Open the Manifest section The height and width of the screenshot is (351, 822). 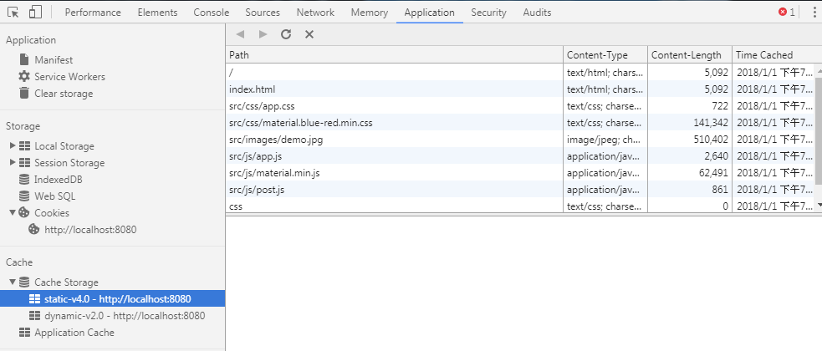pos(54,60)
